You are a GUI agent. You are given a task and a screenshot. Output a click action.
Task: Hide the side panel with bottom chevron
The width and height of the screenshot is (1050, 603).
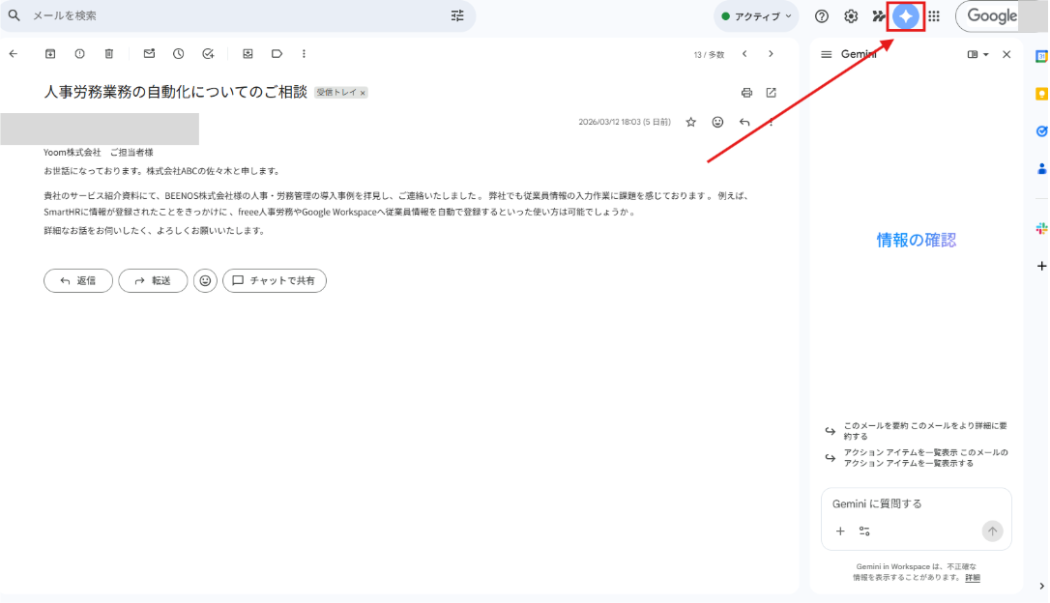coord(1040,586)
